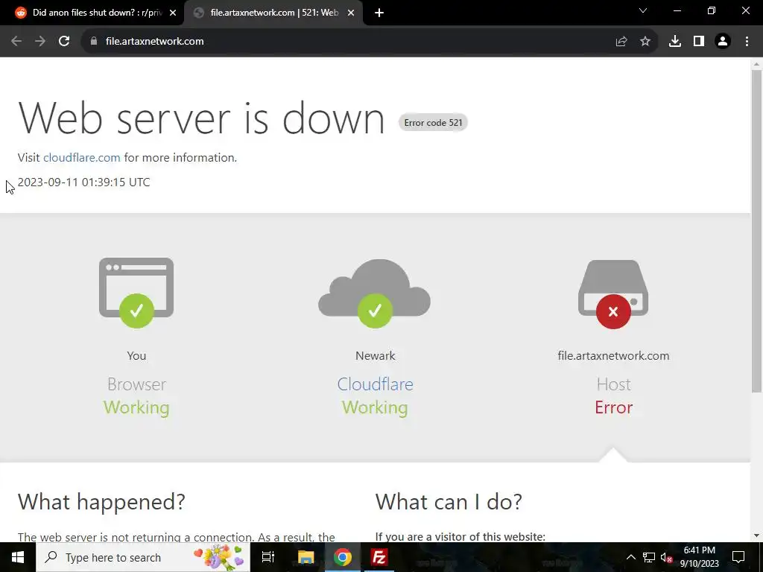763x572 pixels.
Task: Show hidden system tray icons
Action: click(x=630, y=557)
